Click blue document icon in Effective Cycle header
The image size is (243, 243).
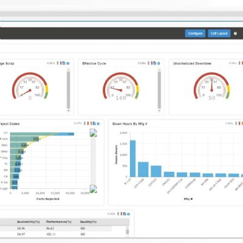pyautogui.click(x=155, y=63)
